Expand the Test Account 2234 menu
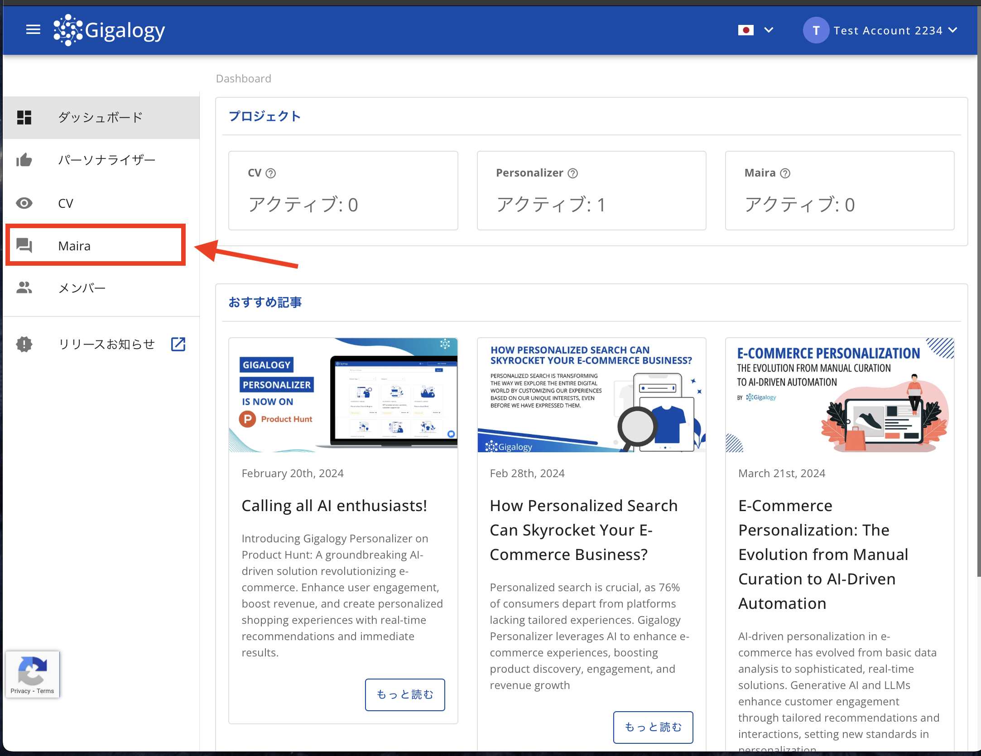 (x=952, y=30)
